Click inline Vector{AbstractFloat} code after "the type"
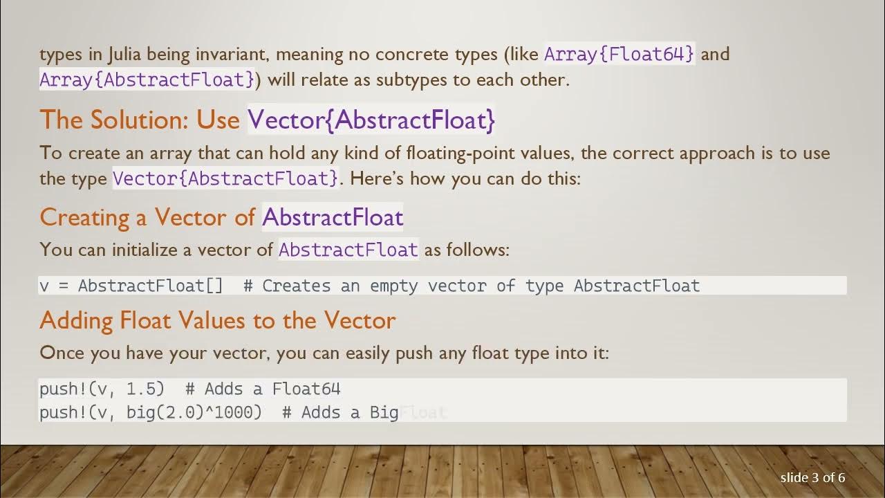The height and width of the screenshot is (498, 885). [x=225, y=178]
